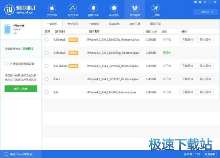Click the green 正常模式 connection status
Screen dimensions: 220x158
(x=28, y=49)
